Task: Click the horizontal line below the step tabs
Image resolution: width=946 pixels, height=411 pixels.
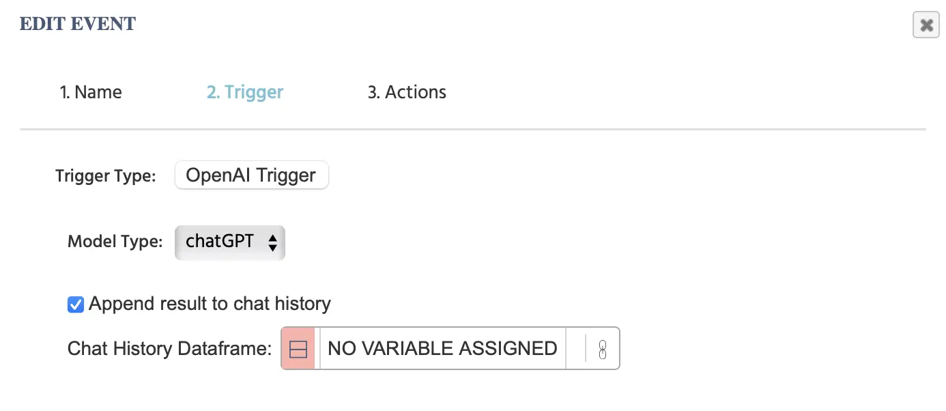Action: 472,129
